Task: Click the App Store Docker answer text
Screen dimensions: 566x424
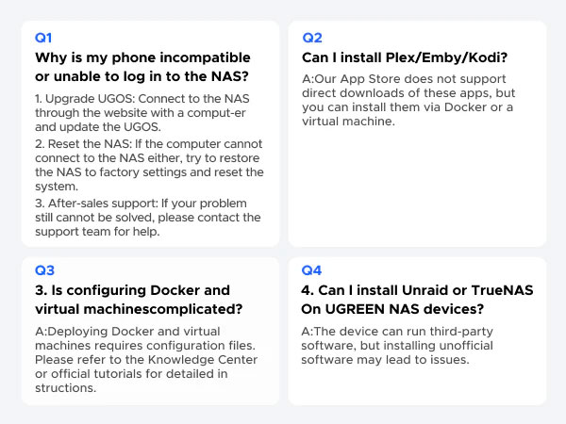Action: (x=408, y=100)
